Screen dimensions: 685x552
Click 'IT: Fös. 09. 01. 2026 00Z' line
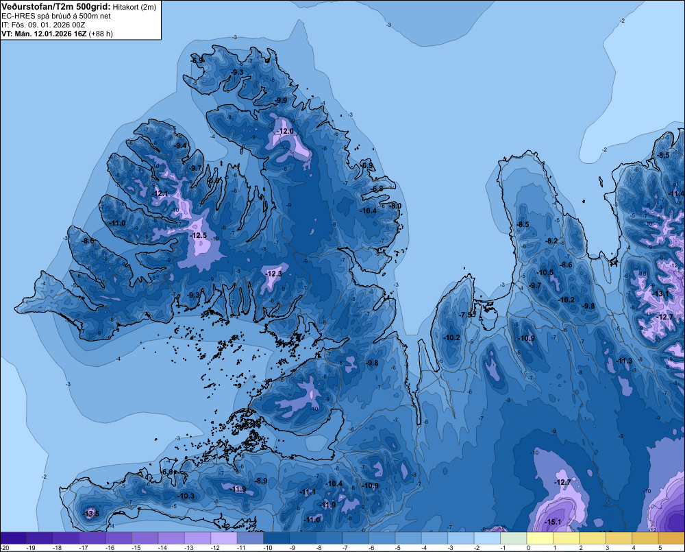tap(43, 25)
